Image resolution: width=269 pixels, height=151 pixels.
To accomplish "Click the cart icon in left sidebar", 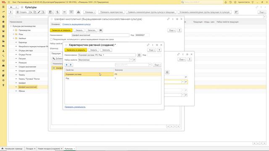I will tap(3, 31).
